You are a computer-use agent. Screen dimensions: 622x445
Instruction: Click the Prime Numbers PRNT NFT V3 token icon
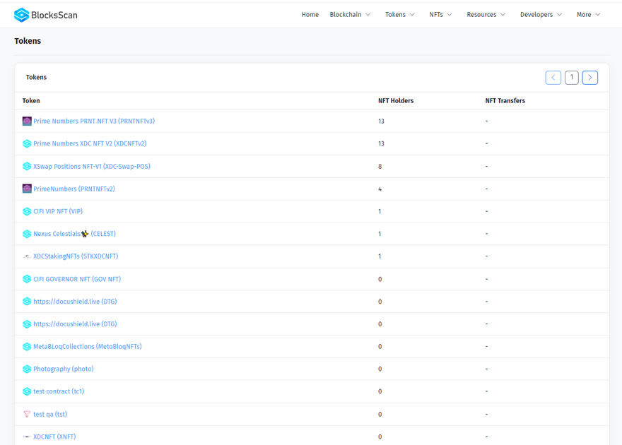(x=27, y=121)
